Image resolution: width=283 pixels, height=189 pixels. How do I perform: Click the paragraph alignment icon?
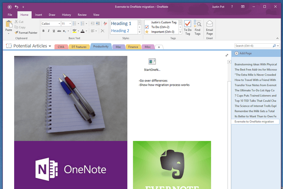[x=93, y=31]
